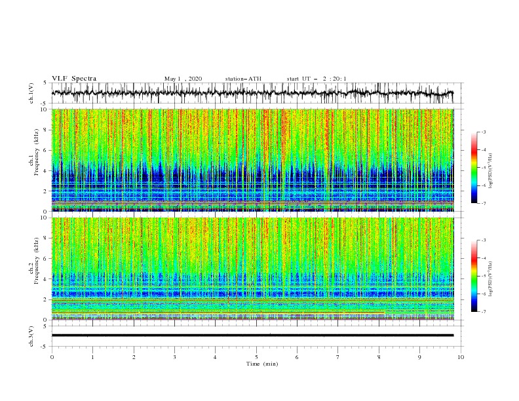The height and width of the screenshot is (401, 519).
Task: Click the 'start UT = 2 :20: 1' label
Action: click(x=317, y=79)
